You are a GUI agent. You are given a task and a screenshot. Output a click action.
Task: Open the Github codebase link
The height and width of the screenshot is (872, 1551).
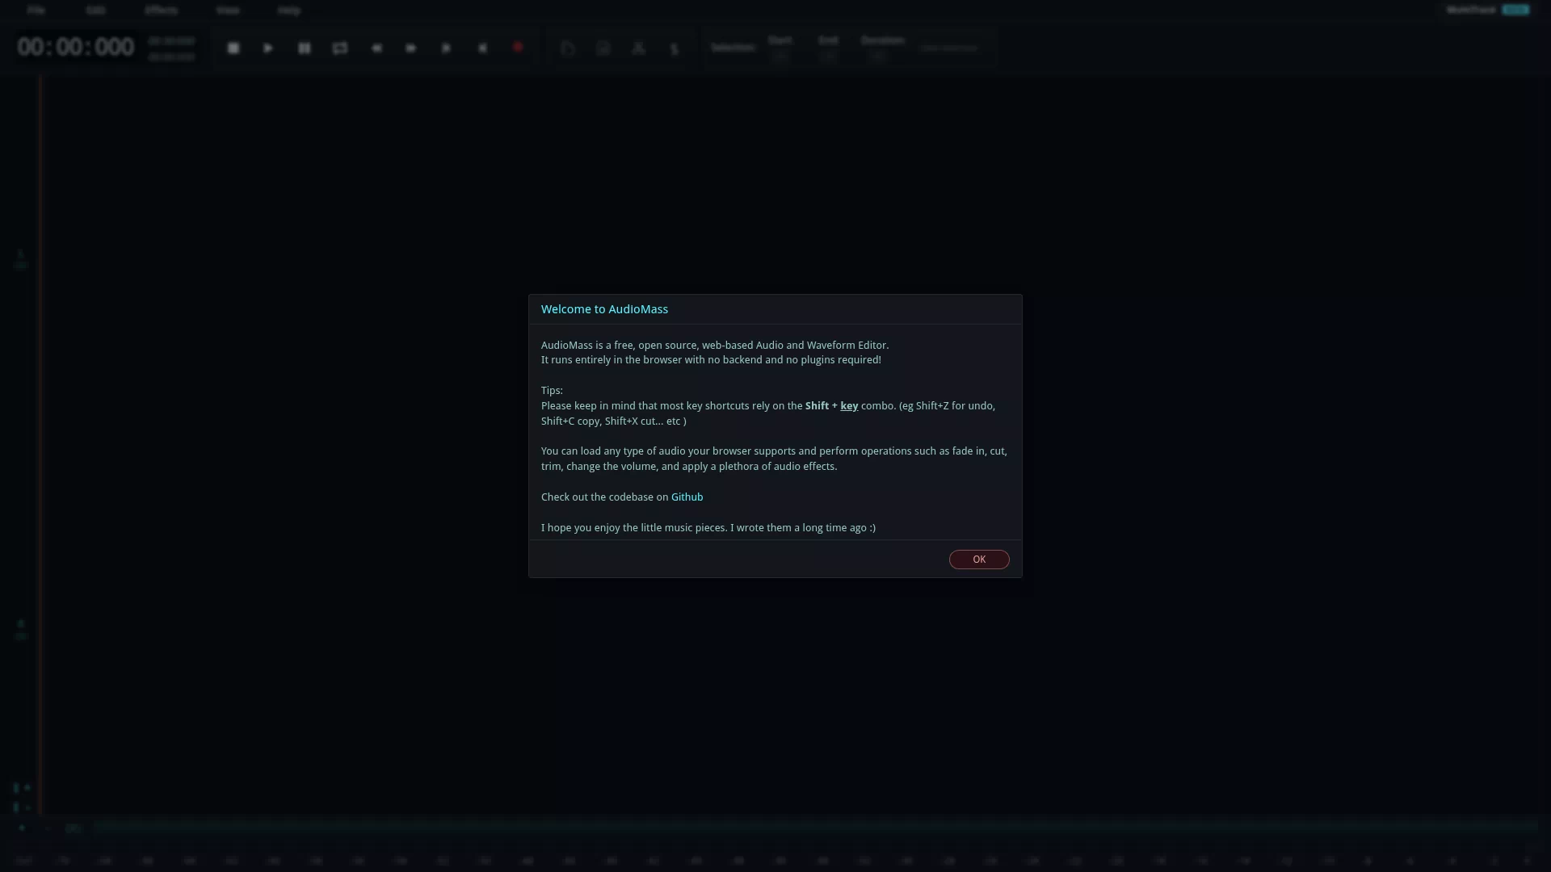pyautogui.click(x=687, y=497)
